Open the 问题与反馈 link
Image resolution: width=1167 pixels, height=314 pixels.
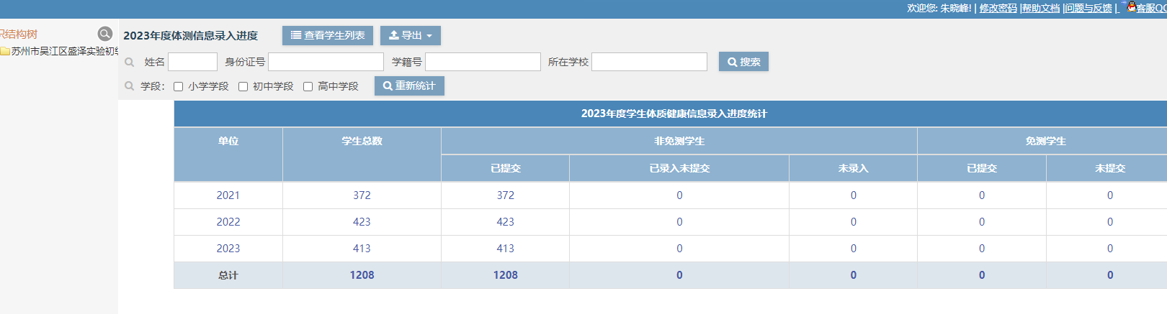coord(1088,8)
